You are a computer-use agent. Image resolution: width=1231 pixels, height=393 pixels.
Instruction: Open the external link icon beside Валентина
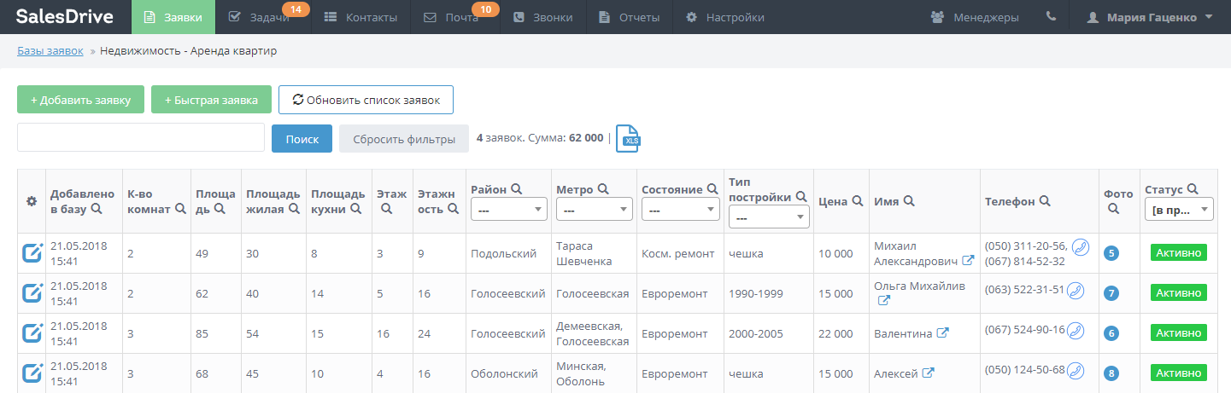[943, 333]
